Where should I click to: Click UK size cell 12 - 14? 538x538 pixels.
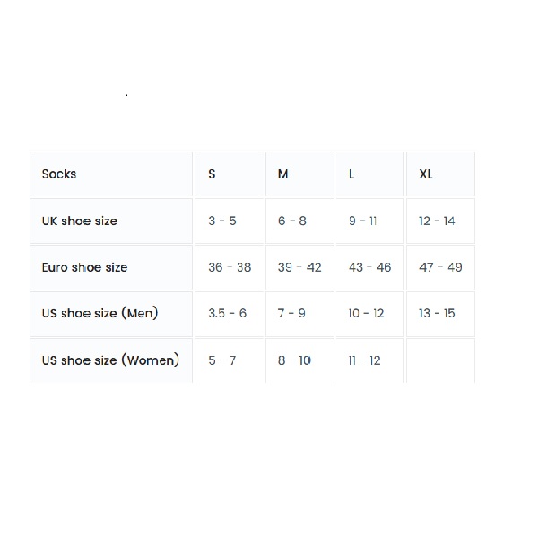437,221
